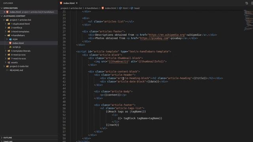Expand the assets folder chevron

tap(6, 62)
